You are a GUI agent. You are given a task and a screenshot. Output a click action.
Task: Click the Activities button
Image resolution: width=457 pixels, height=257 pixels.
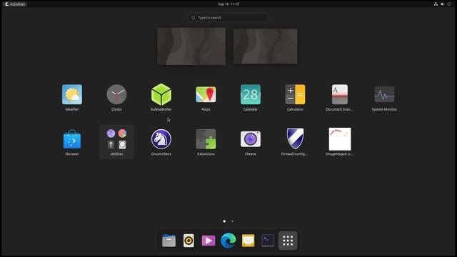pyautogui.click(x=15, y=4)
